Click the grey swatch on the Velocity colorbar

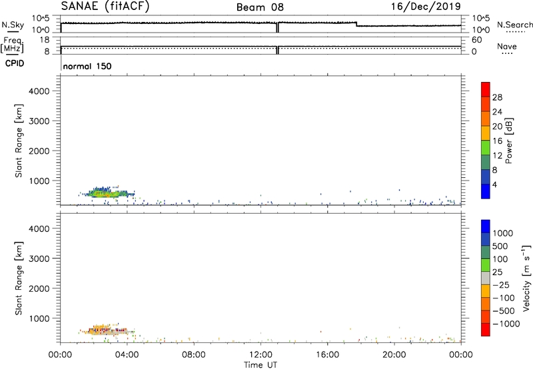point(486,278)
